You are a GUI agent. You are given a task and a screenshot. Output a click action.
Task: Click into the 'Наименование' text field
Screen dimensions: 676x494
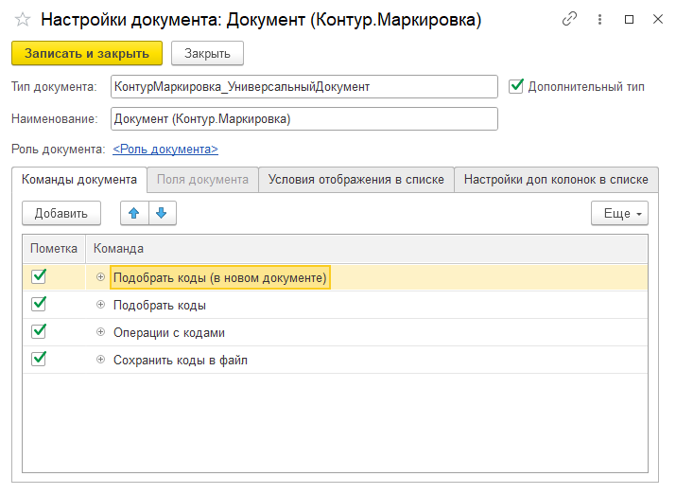[x=303, y=118]
